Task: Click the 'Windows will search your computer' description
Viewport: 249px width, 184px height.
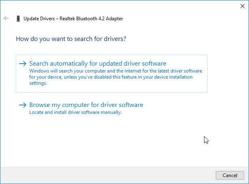Action: click(x=116, y=77)
